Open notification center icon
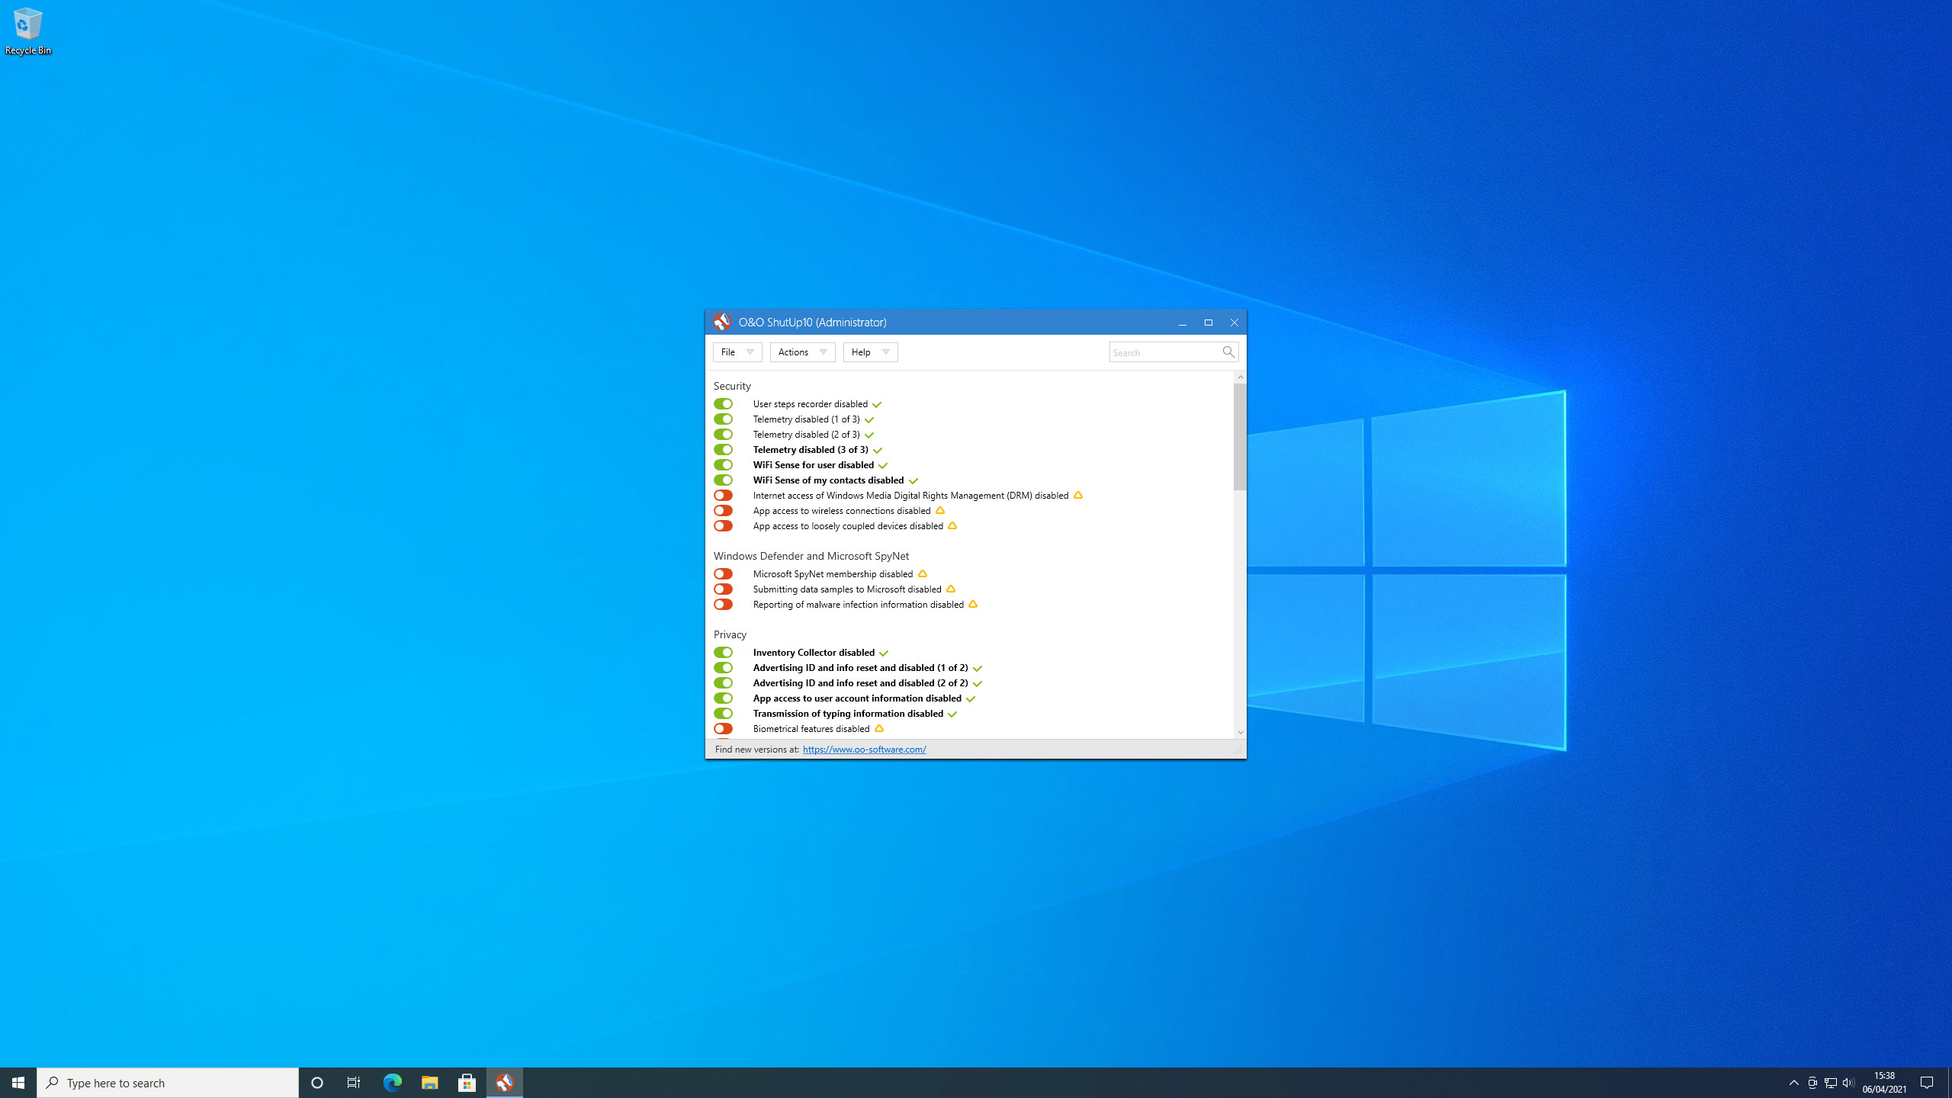This screenshot has width=1952, height=1098. 1927,1083
